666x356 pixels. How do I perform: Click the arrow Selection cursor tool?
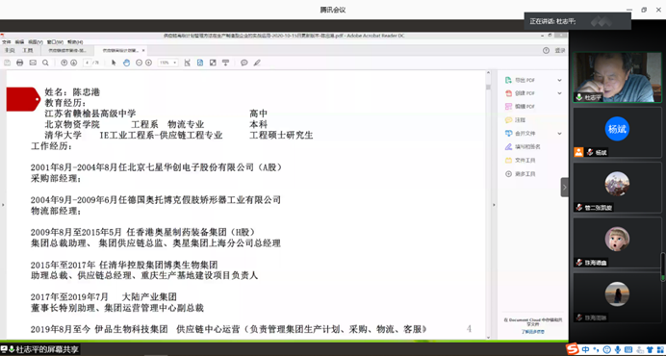click(x=114, y=63)
